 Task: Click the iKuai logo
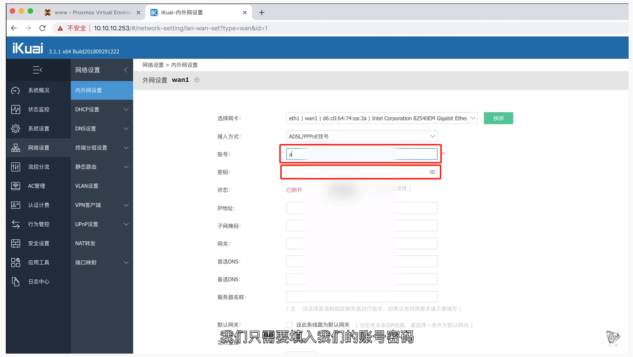28,48
